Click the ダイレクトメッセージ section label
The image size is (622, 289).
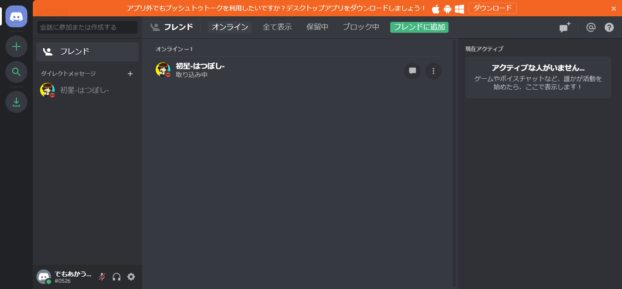pyautogui.click(x=68, y=74)
